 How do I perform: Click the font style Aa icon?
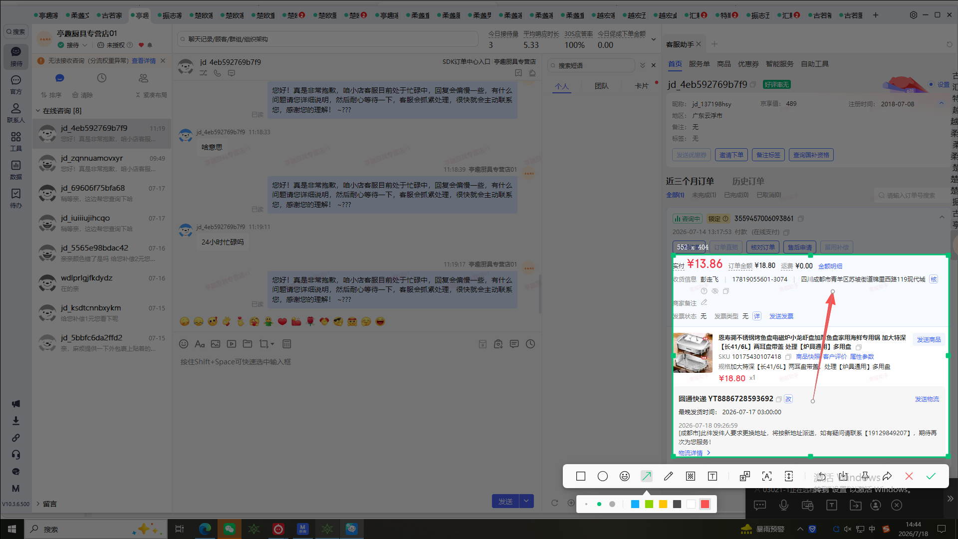point(200,344)
